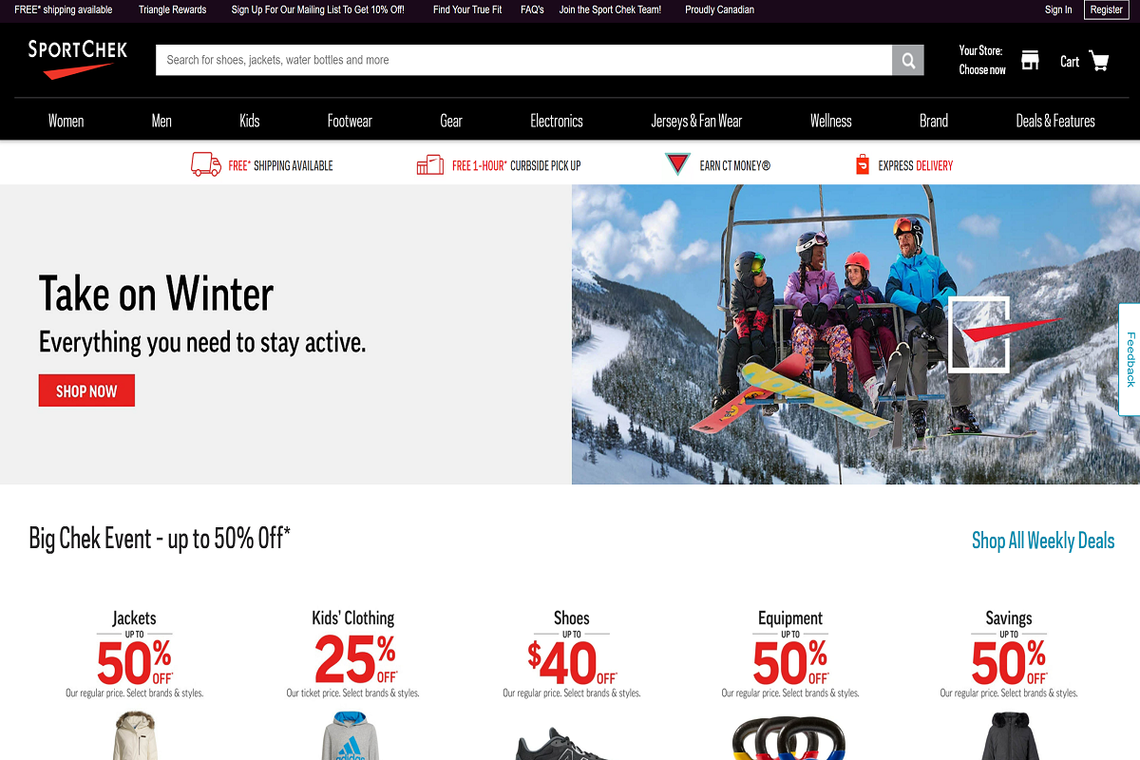This screenshot has height=760, width=1140.
Task: Expand the Deals & Features menu
Action: click(1055, 121)
